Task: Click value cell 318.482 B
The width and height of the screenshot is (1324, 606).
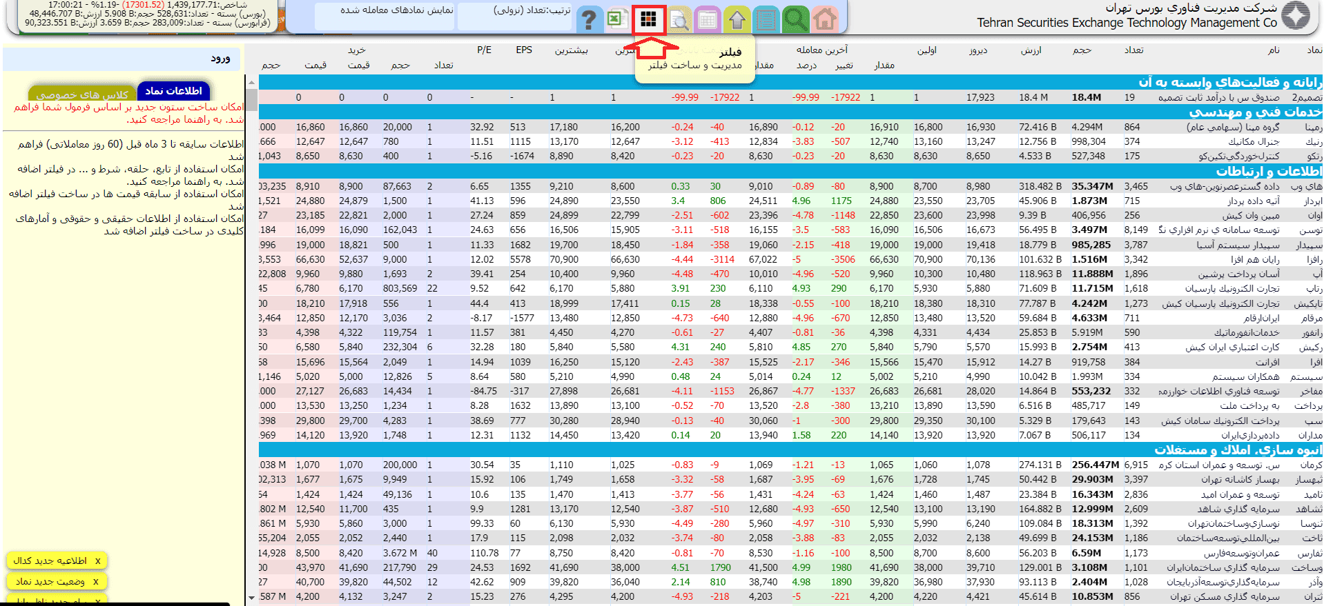Action: (x=1041, y=186)
